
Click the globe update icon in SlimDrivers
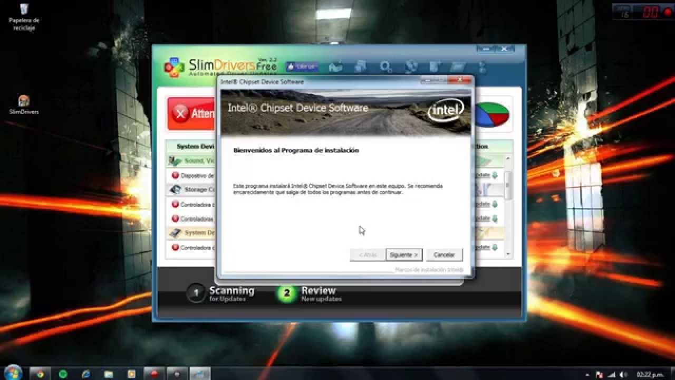coord(411,66)
